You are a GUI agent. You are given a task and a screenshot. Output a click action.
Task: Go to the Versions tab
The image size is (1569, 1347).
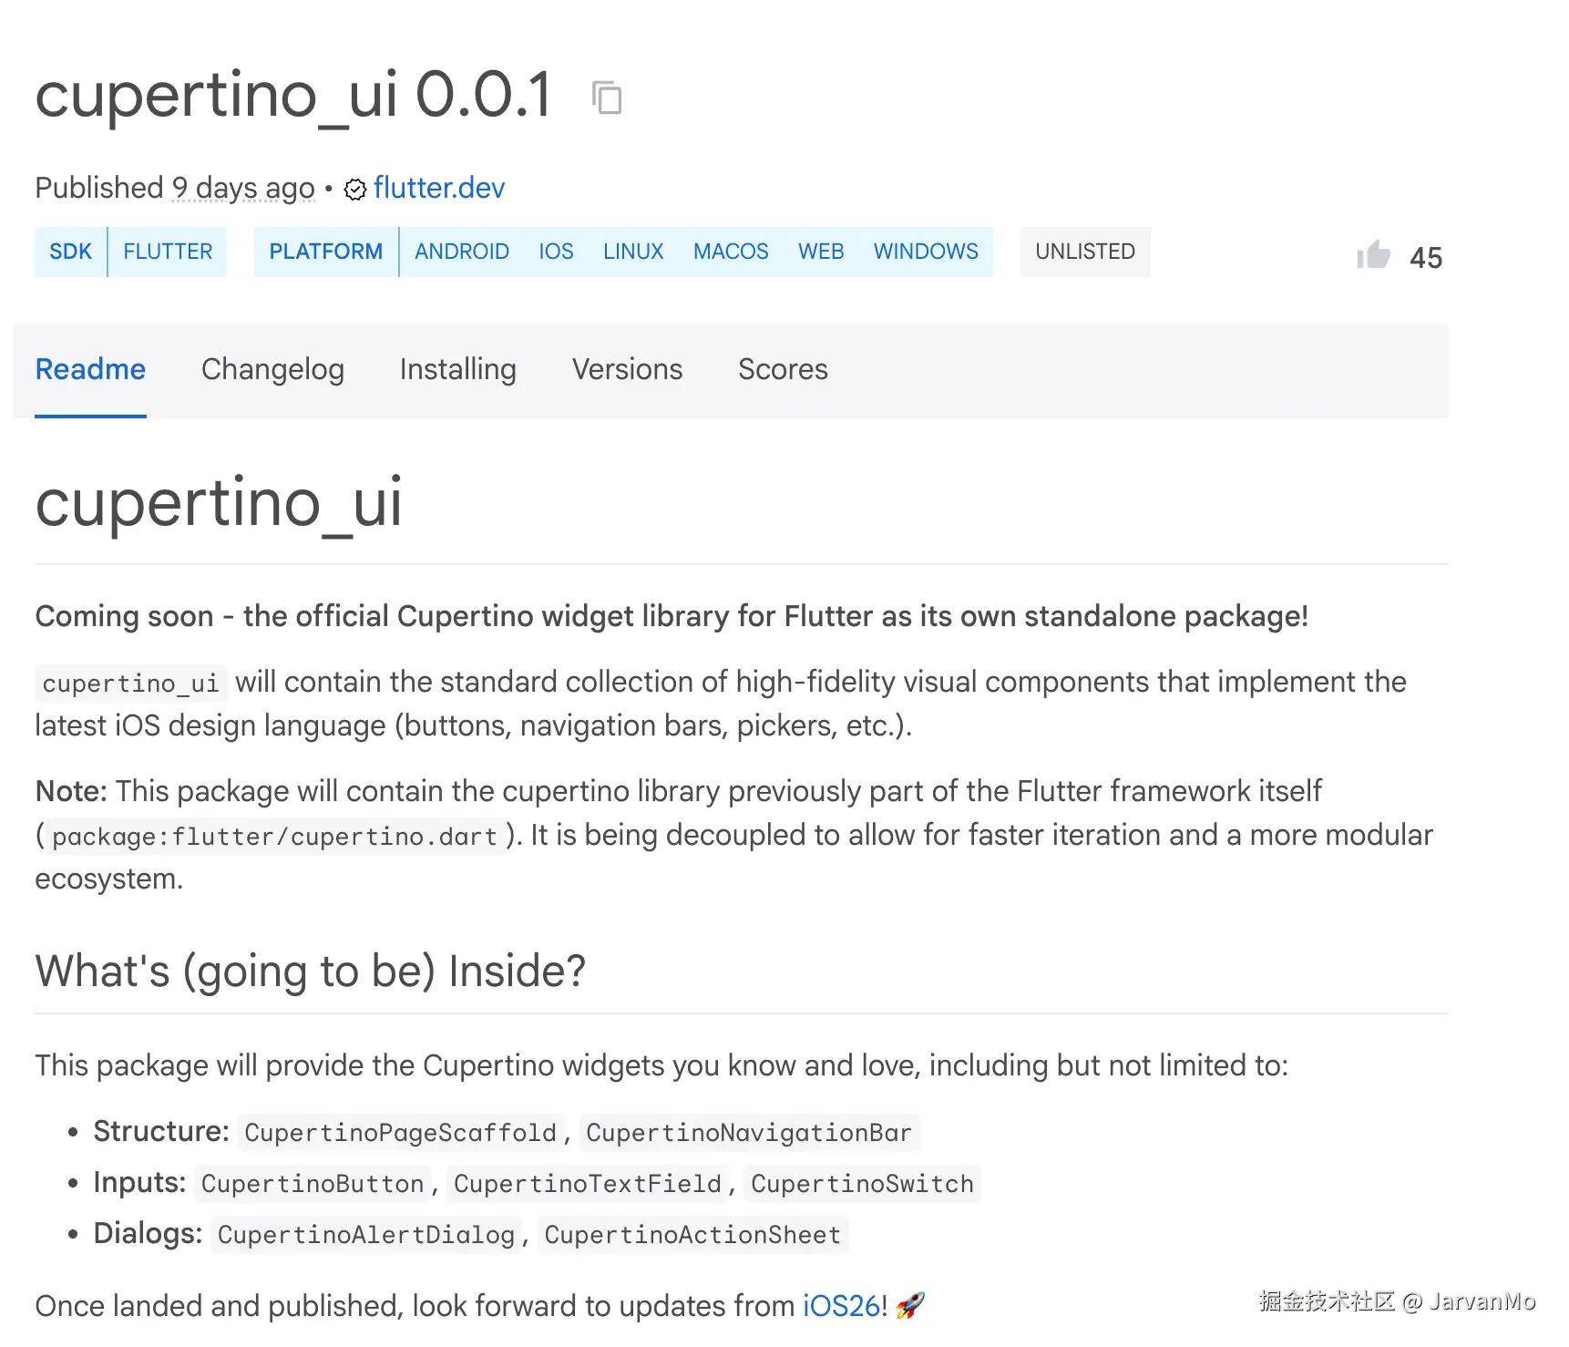click(627, 369)
